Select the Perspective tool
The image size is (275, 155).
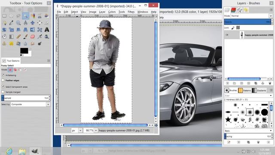point(25,30)
